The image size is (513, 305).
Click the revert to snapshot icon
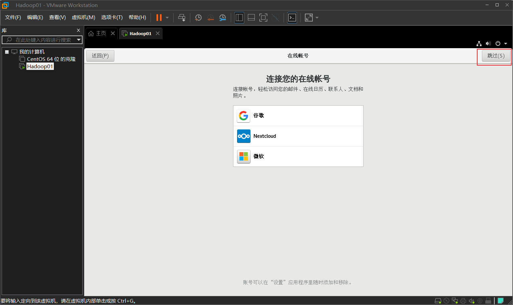[x=210, y=18]
